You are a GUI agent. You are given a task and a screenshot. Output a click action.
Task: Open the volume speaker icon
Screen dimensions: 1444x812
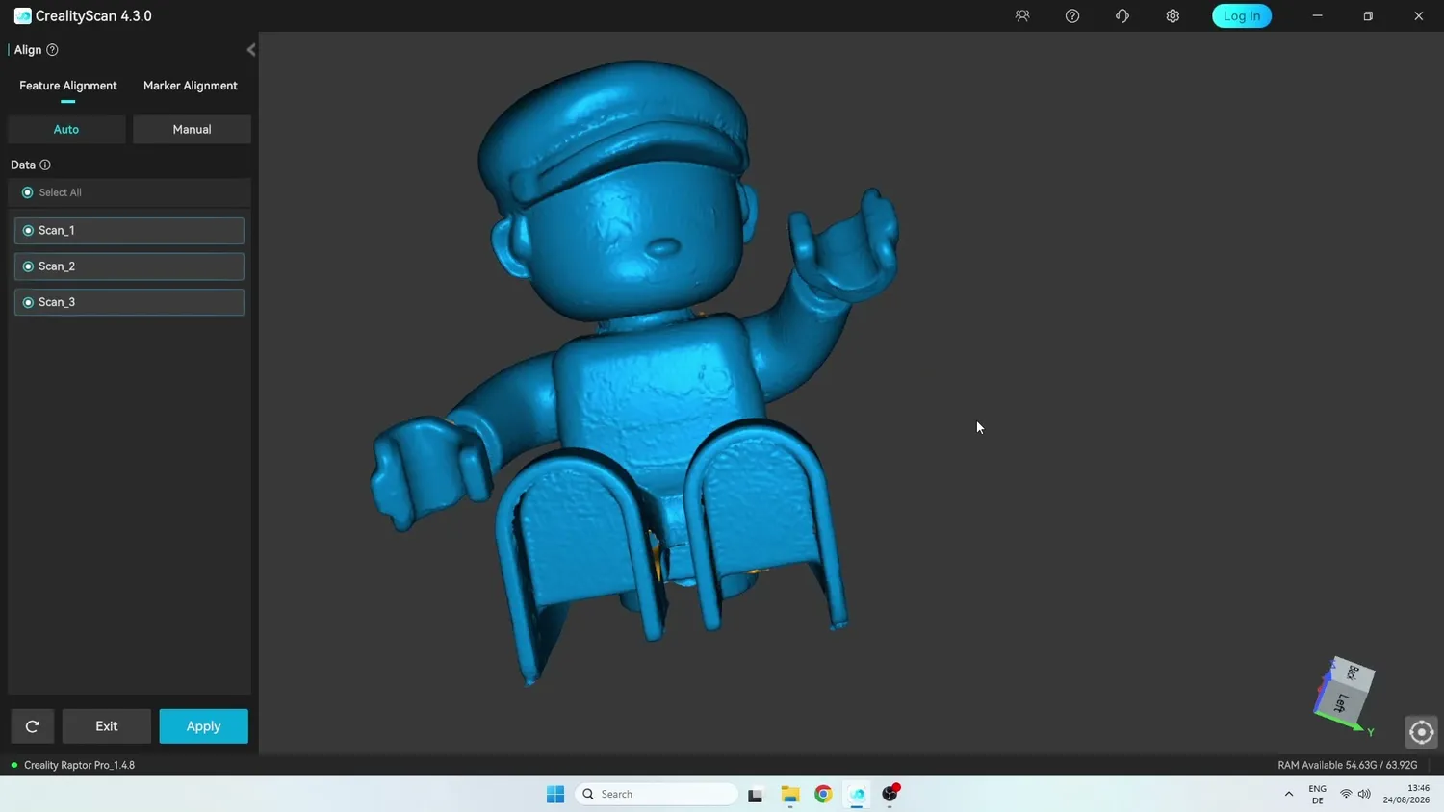(x=1364, y=794)
